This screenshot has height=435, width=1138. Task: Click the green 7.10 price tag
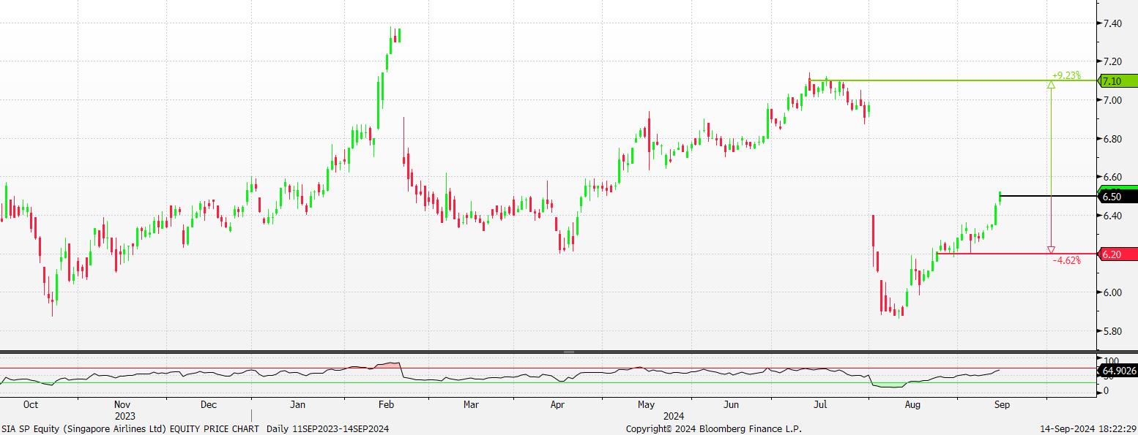tap(1117, 80)
